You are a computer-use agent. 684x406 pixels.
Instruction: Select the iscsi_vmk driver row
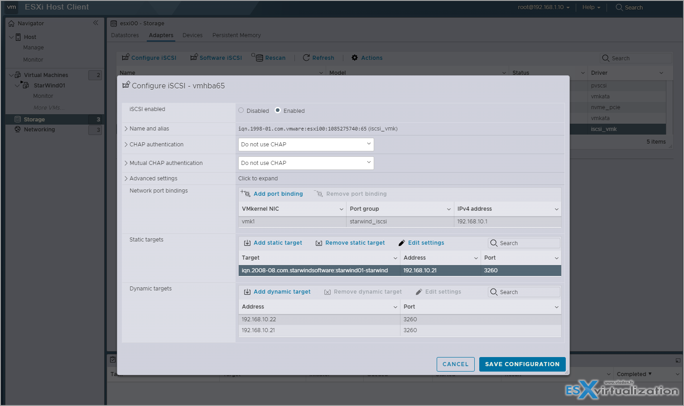pos(618,129)
